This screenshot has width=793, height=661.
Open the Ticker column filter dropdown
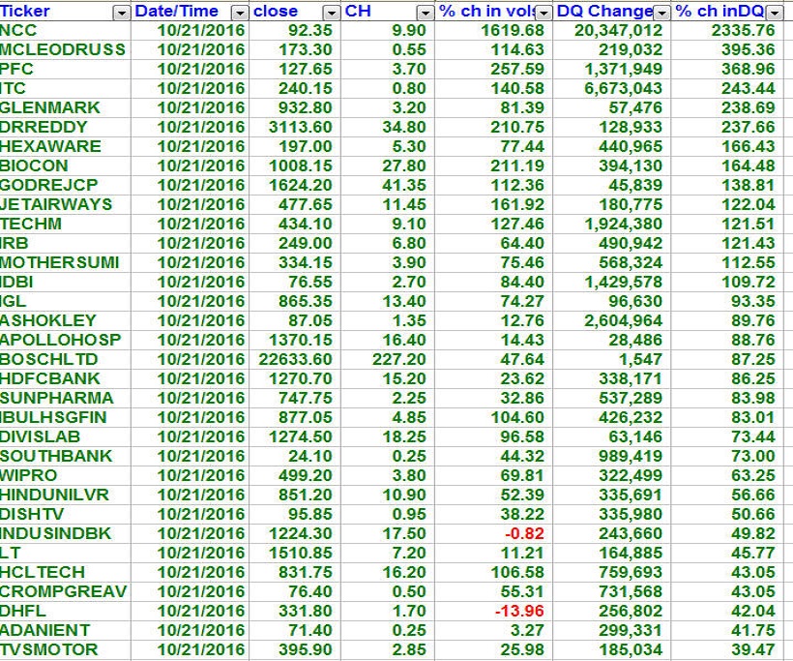(x=121, y=12)
